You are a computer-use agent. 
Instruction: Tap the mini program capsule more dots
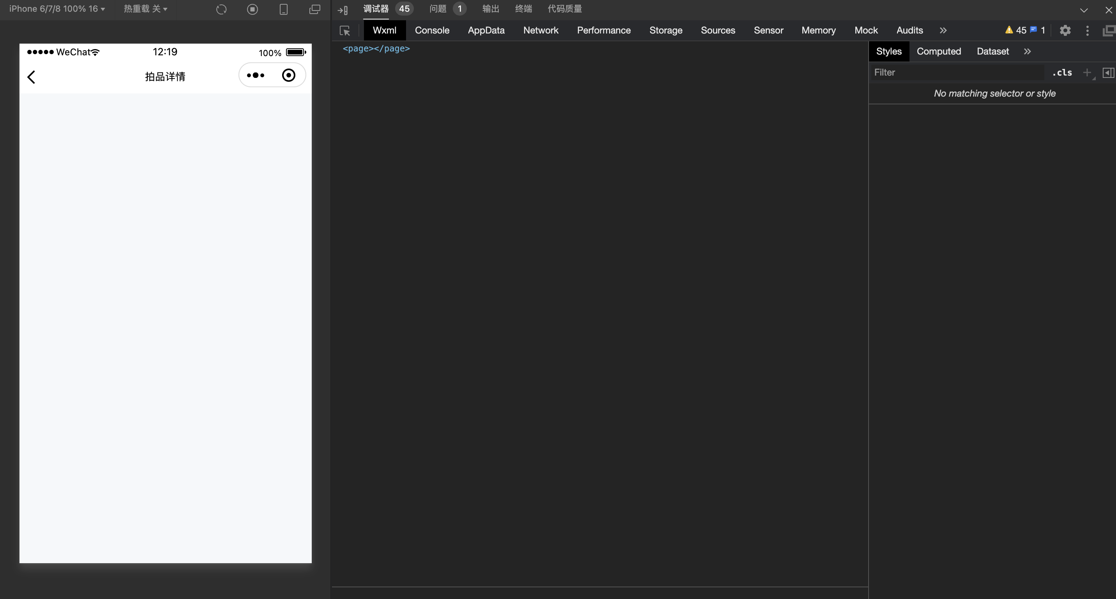256,76
